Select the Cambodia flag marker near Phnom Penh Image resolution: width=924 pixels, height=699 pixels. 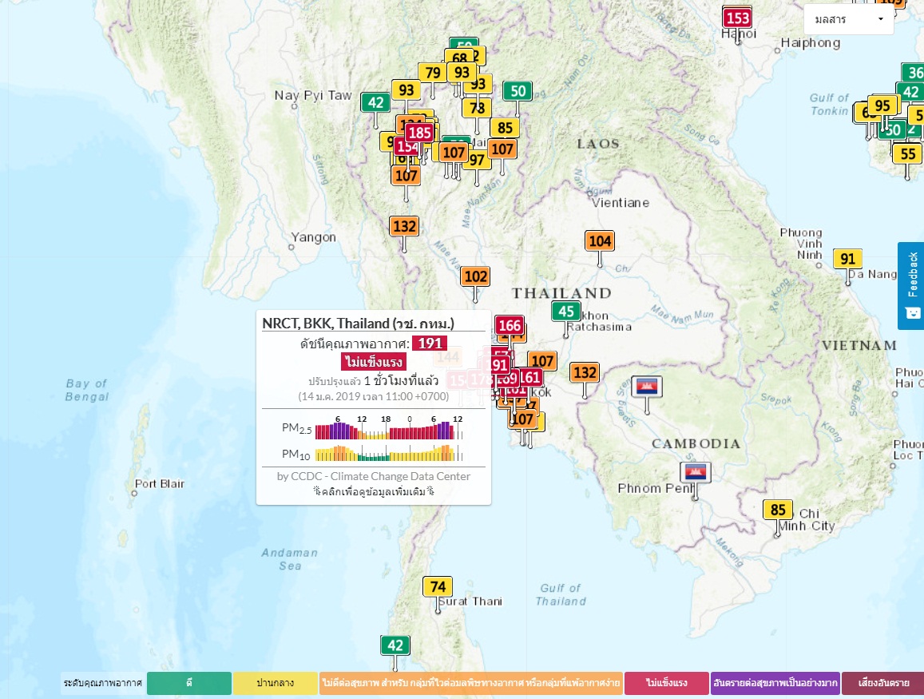695,471
